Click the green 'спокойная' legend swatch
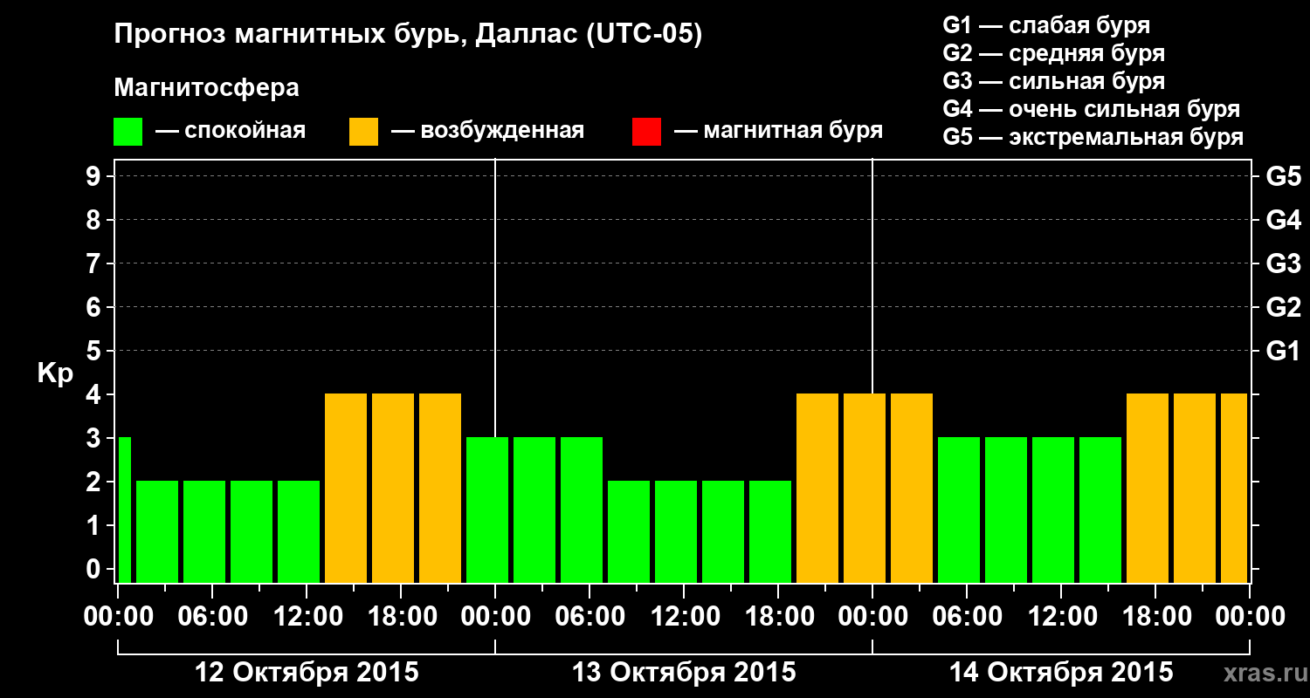 128,132
